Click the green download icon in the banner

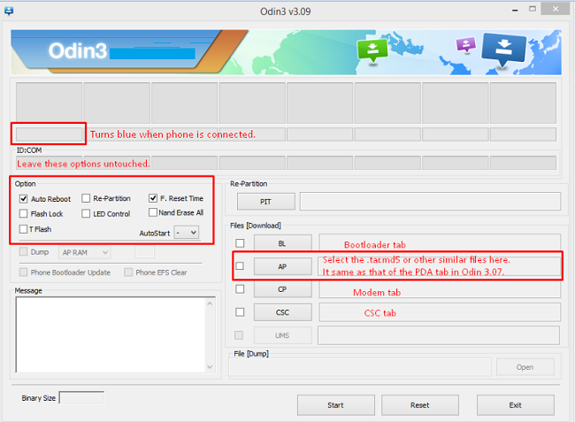(372, 50)
